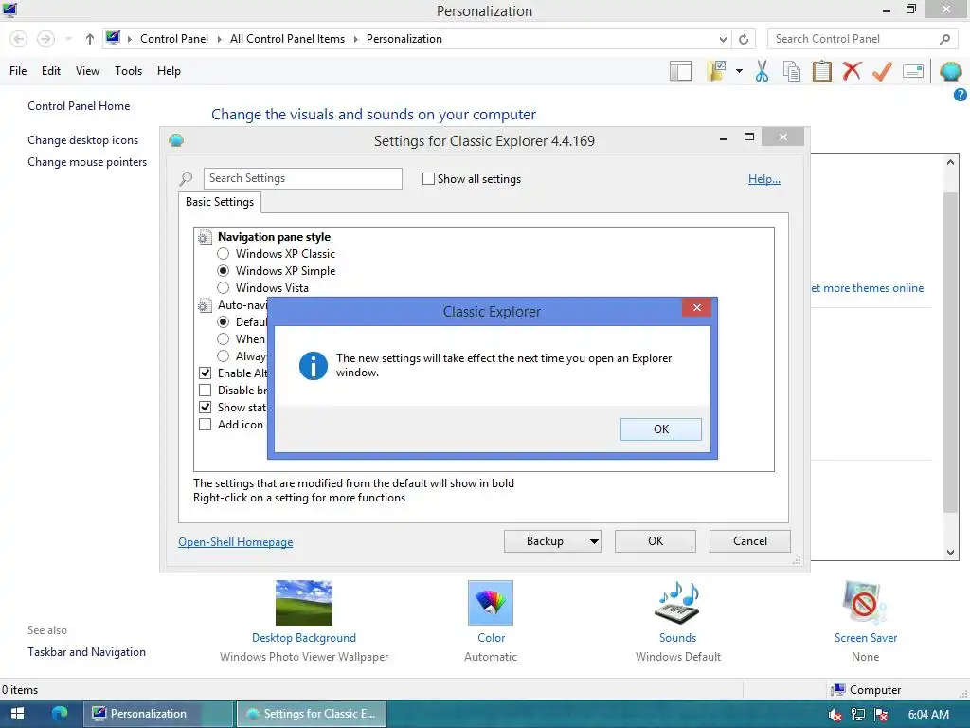Click the Search Settings input field
The width and height of the screenshot is (970, 728).
click(x=302, y=178)
